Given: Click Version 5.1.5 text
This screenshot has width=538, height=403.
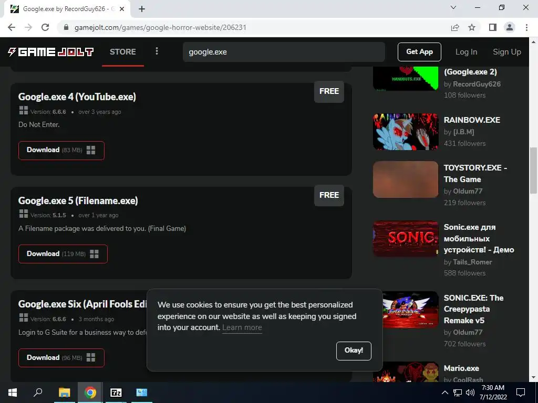Looking at the screenshot, I should click(48, 215).
